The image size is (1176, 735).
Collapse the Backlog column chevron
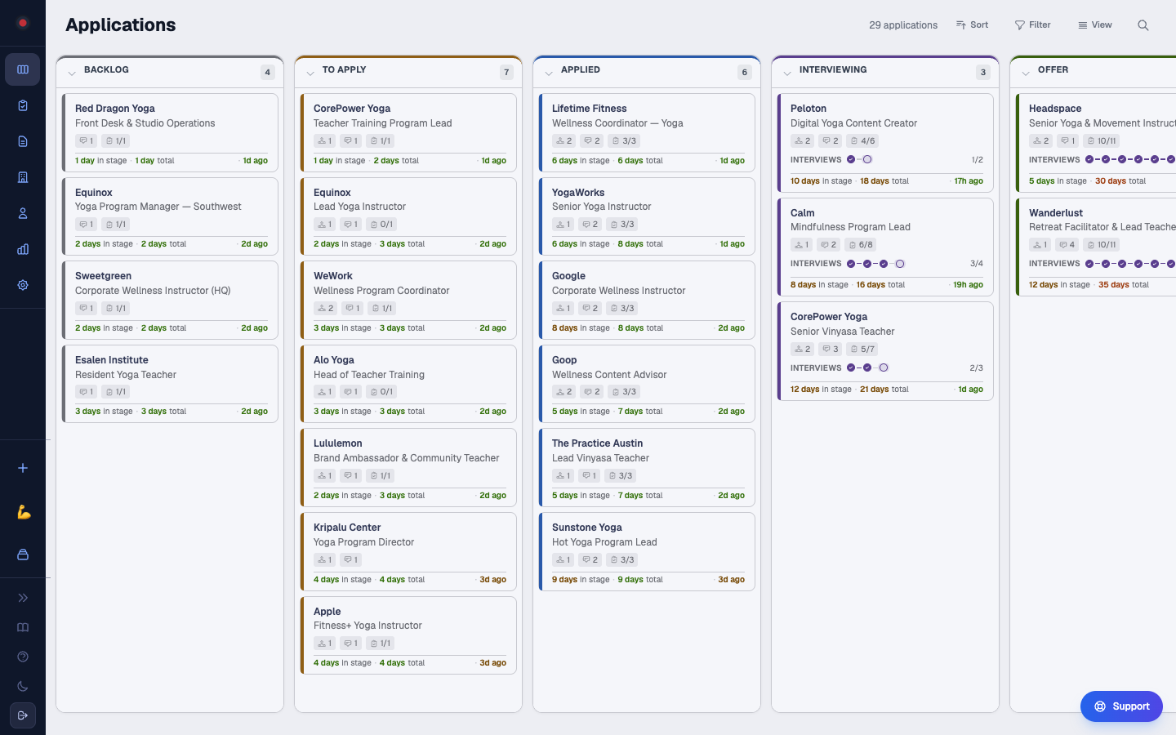pyautogui.click(x=72, y=73)
